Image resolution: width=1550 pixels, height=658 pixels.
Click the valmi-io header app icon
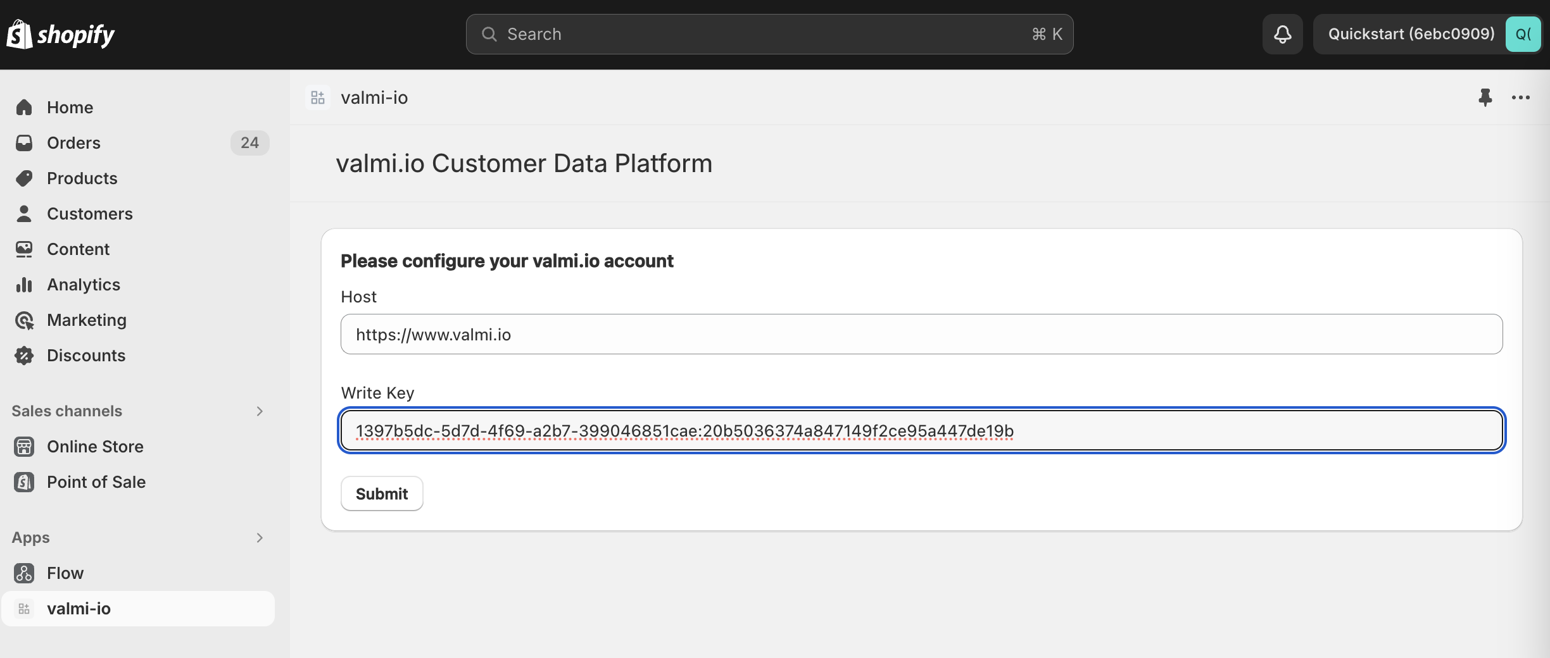[318, 97]
